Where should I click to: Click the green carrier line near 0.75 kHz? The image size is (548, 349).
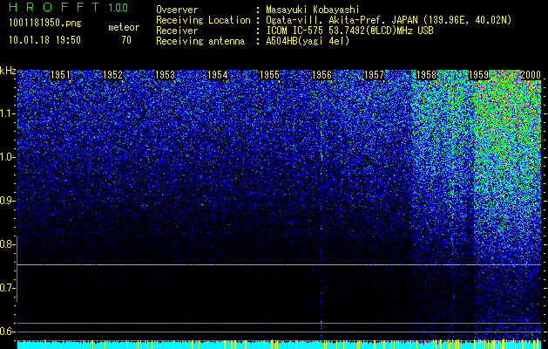[x=279, y=264]
